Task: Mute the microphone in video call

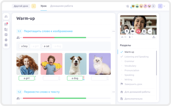Action: point(127,31)
